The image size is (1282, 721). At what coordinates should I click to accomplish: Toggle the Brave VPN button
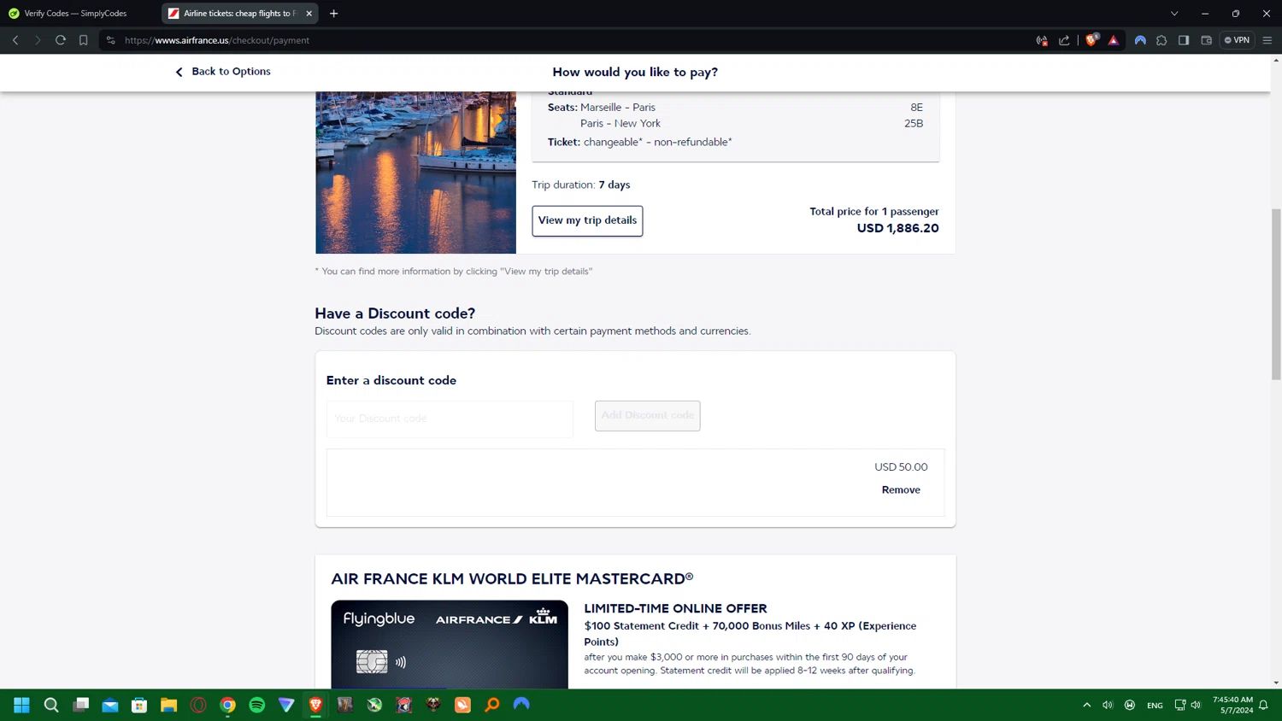click(x=1237, y=40)
